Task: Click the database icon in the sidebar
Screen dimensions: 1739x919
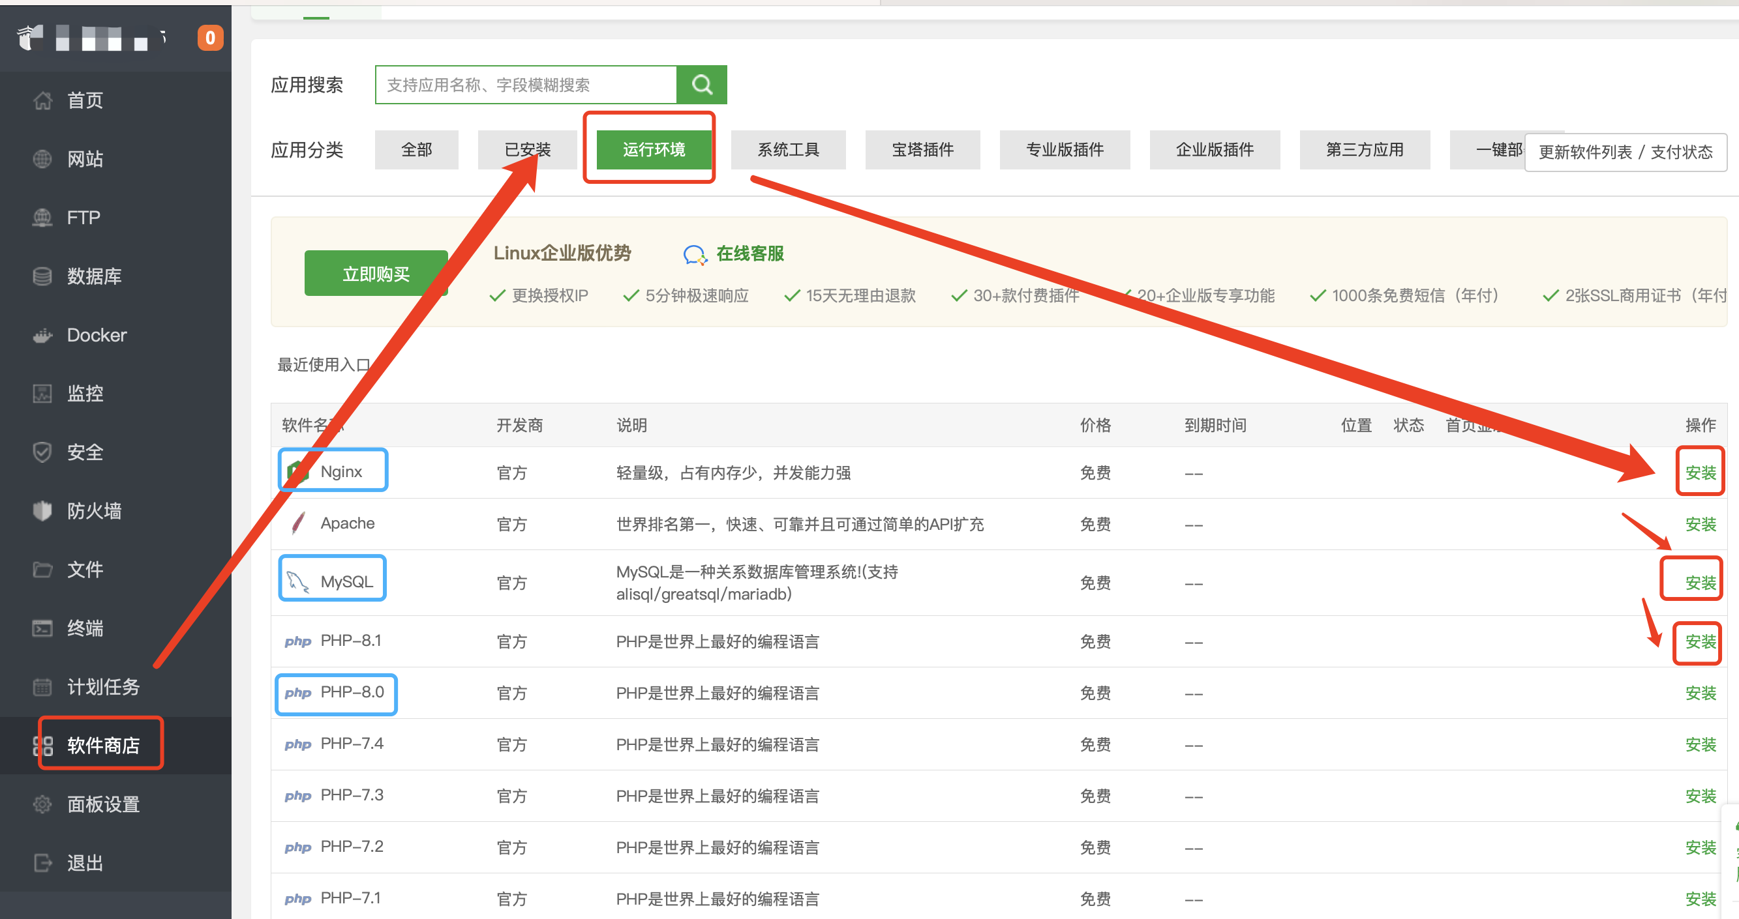Action: (42, 276)
